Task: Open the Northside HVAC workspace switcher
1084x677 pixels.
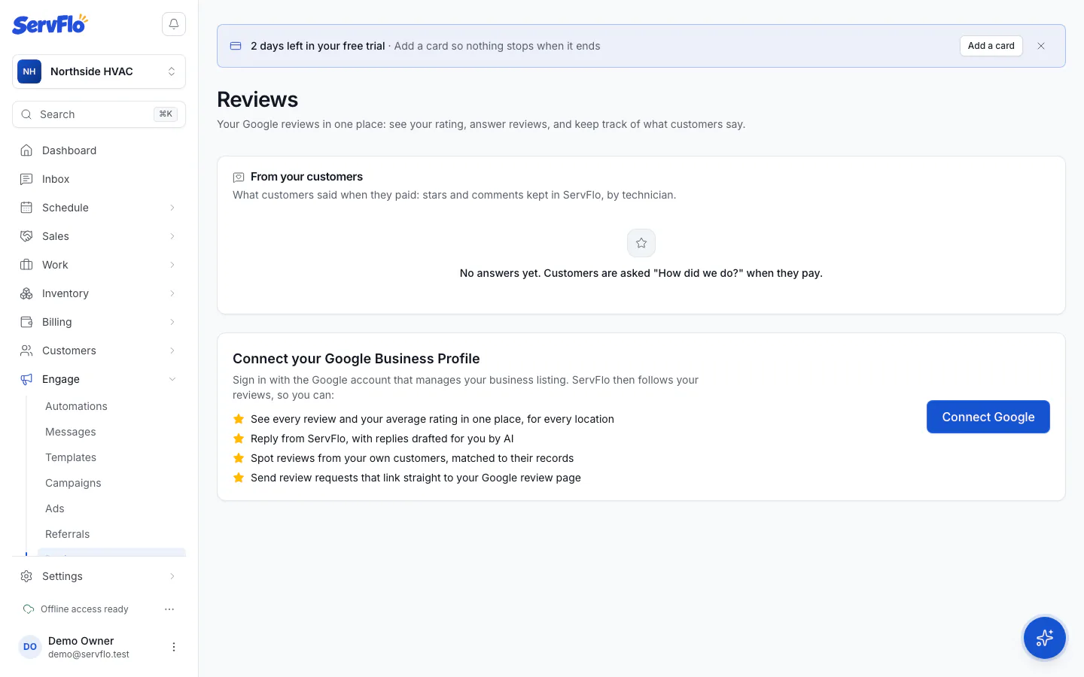Action: coord(99,71)
